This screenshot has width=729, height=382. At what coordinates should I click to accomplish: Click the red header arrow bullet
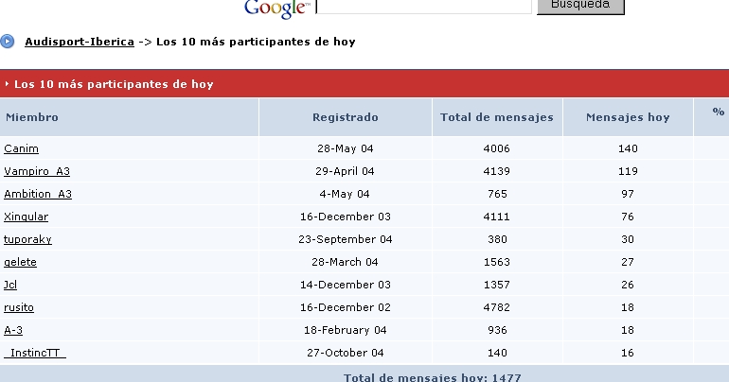coord(7,84)
